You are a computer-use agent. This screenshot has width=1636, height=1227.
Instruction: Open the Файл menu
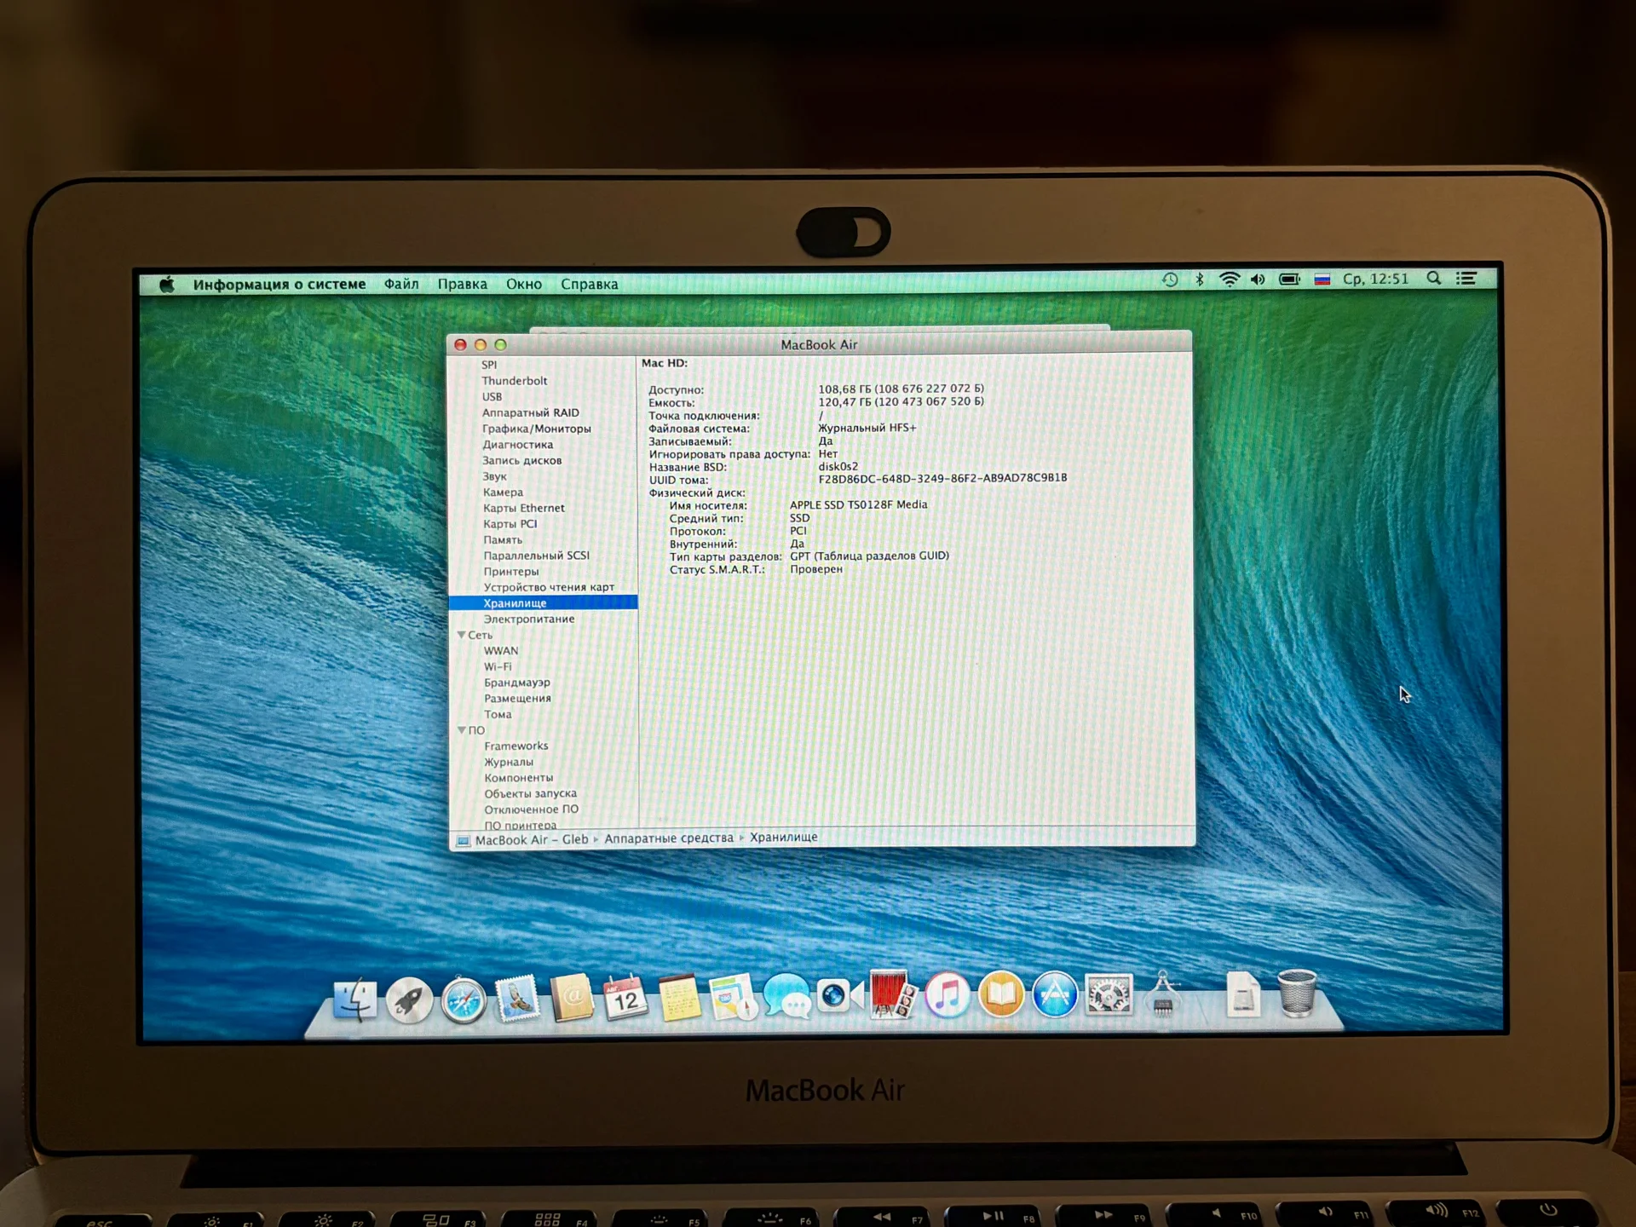401,285
